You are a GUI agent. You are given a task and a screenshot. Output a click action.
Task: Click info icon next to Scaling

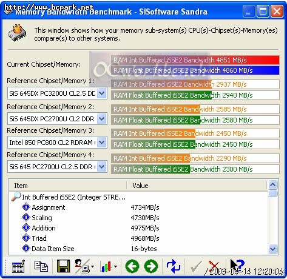click(x=26, y=218)
